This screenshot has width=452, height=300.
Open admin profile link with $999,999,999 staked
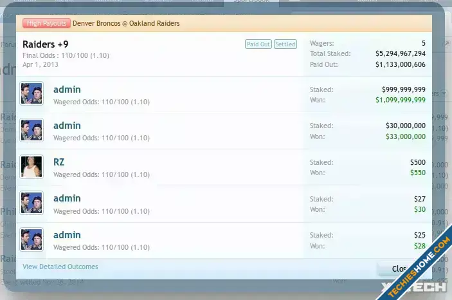[67, 89]
